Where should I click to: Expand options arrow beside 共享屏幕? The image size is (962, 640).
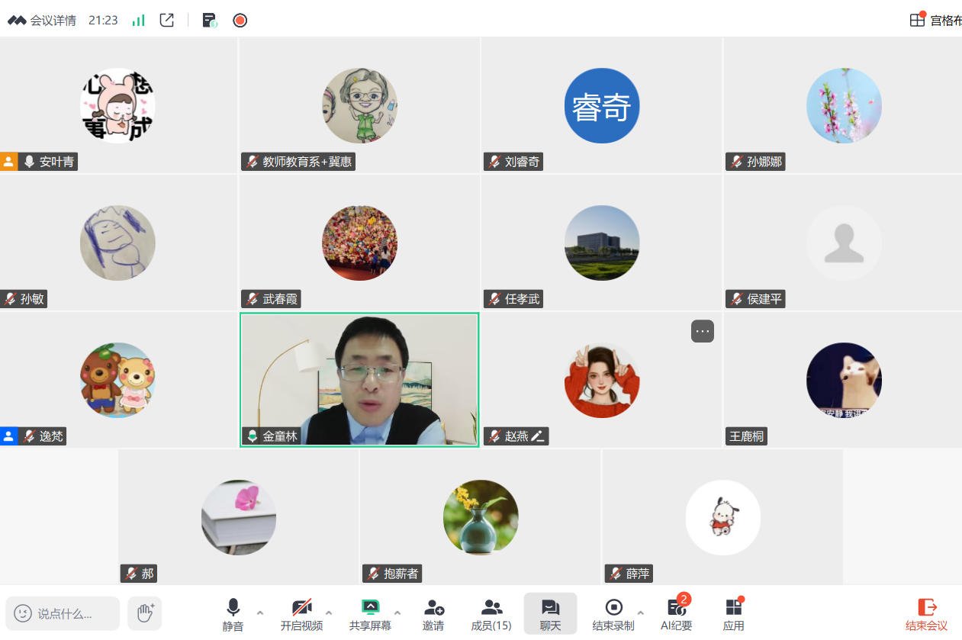(397, 613)
